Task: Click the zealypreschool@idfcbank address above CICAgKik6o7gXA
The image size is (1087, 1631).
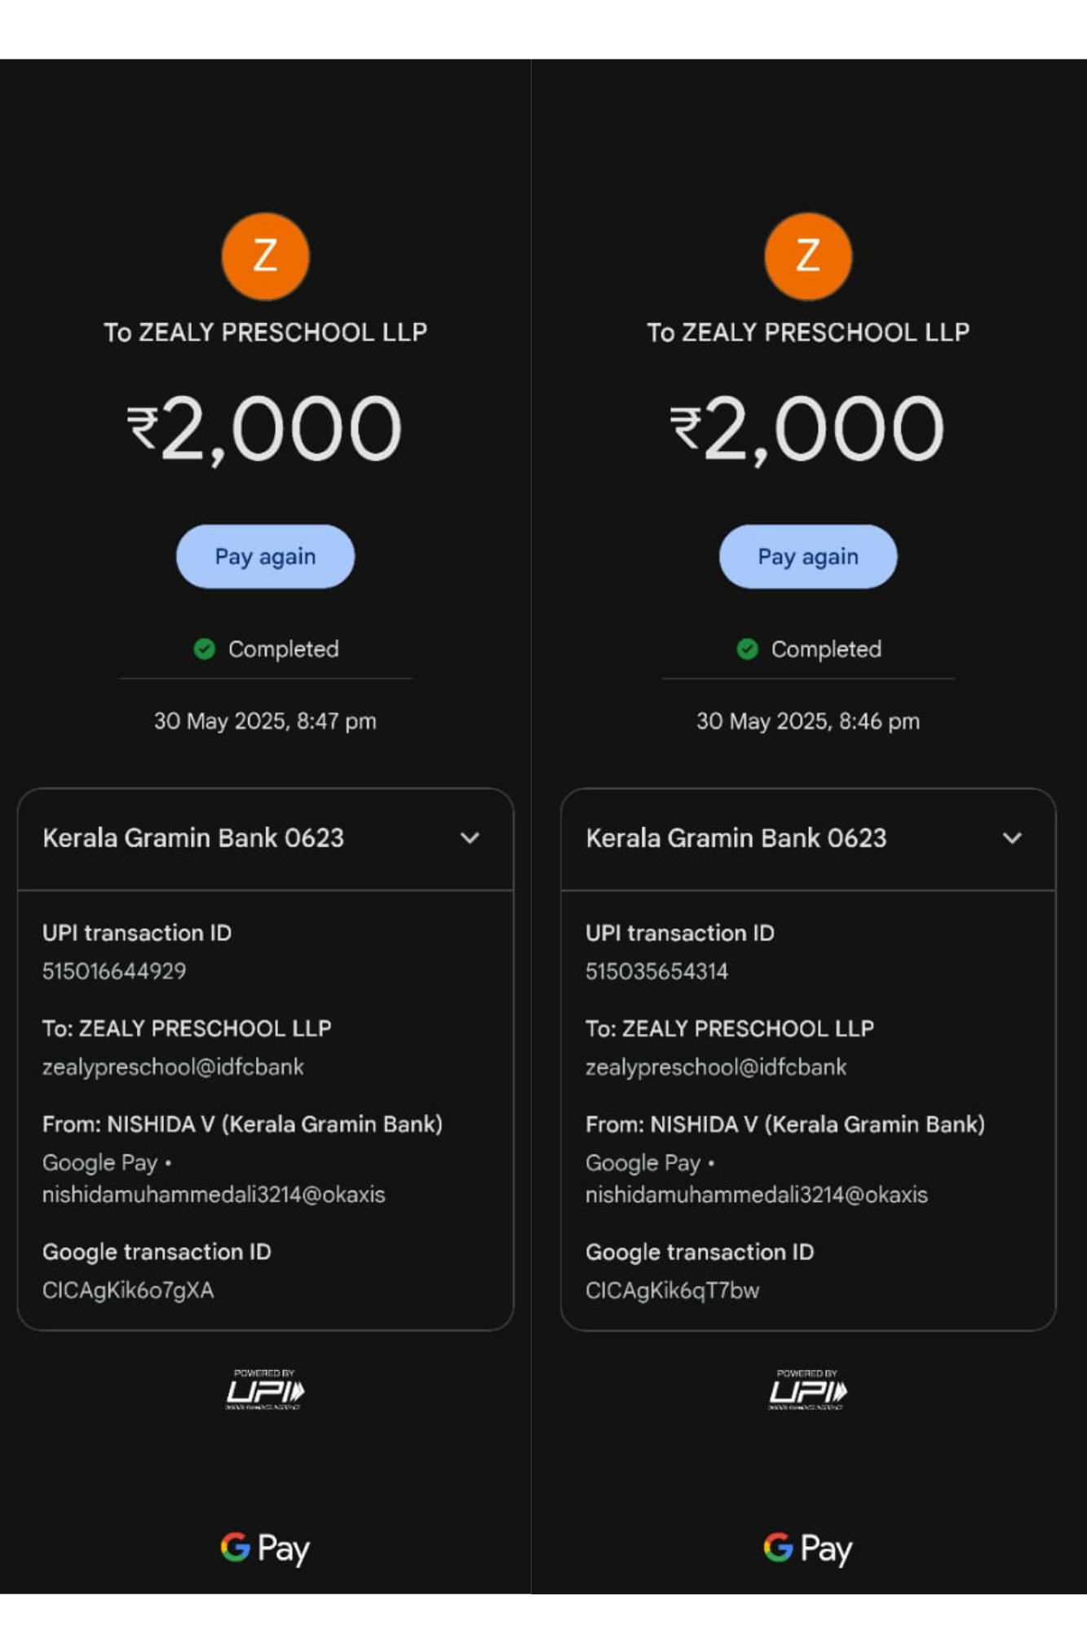Action: [173, 1067]
